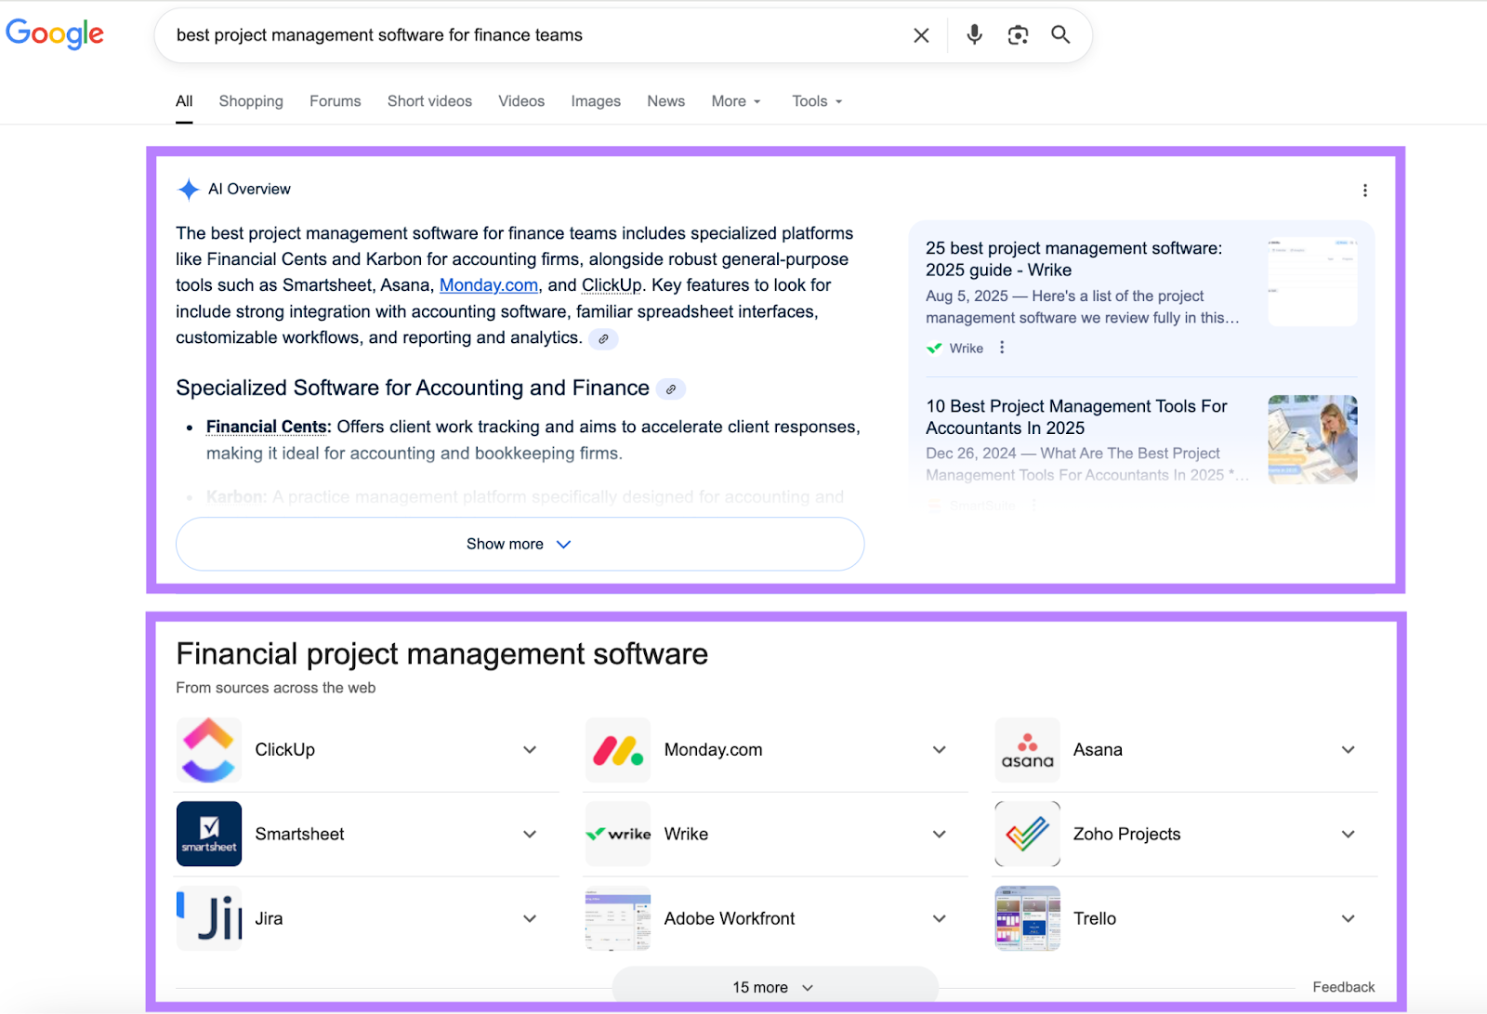The height and width of the screenshot is (1014, 1487).
Task: Expand the Smartsheet entry chevron
Action: [x=529, y=834]
